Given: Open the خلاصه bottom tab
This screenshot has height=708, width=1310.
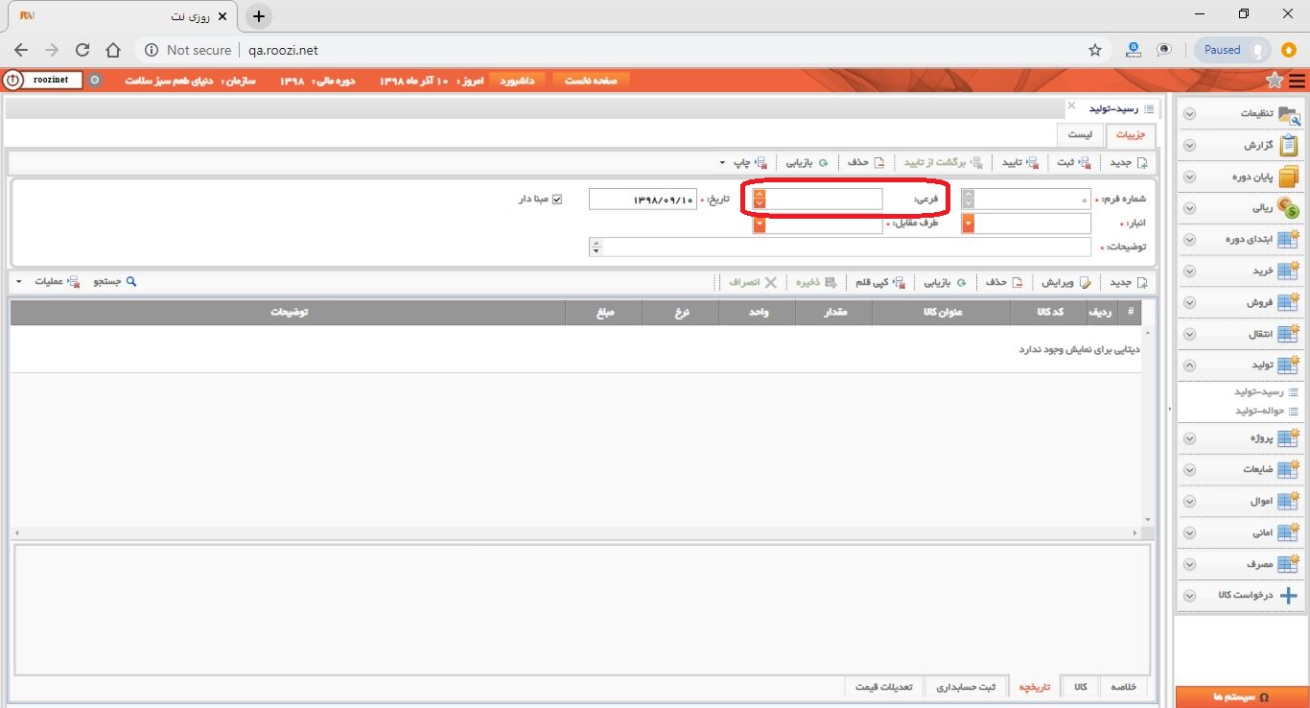Looking at the screenshot, I should tap(1123, 687).
